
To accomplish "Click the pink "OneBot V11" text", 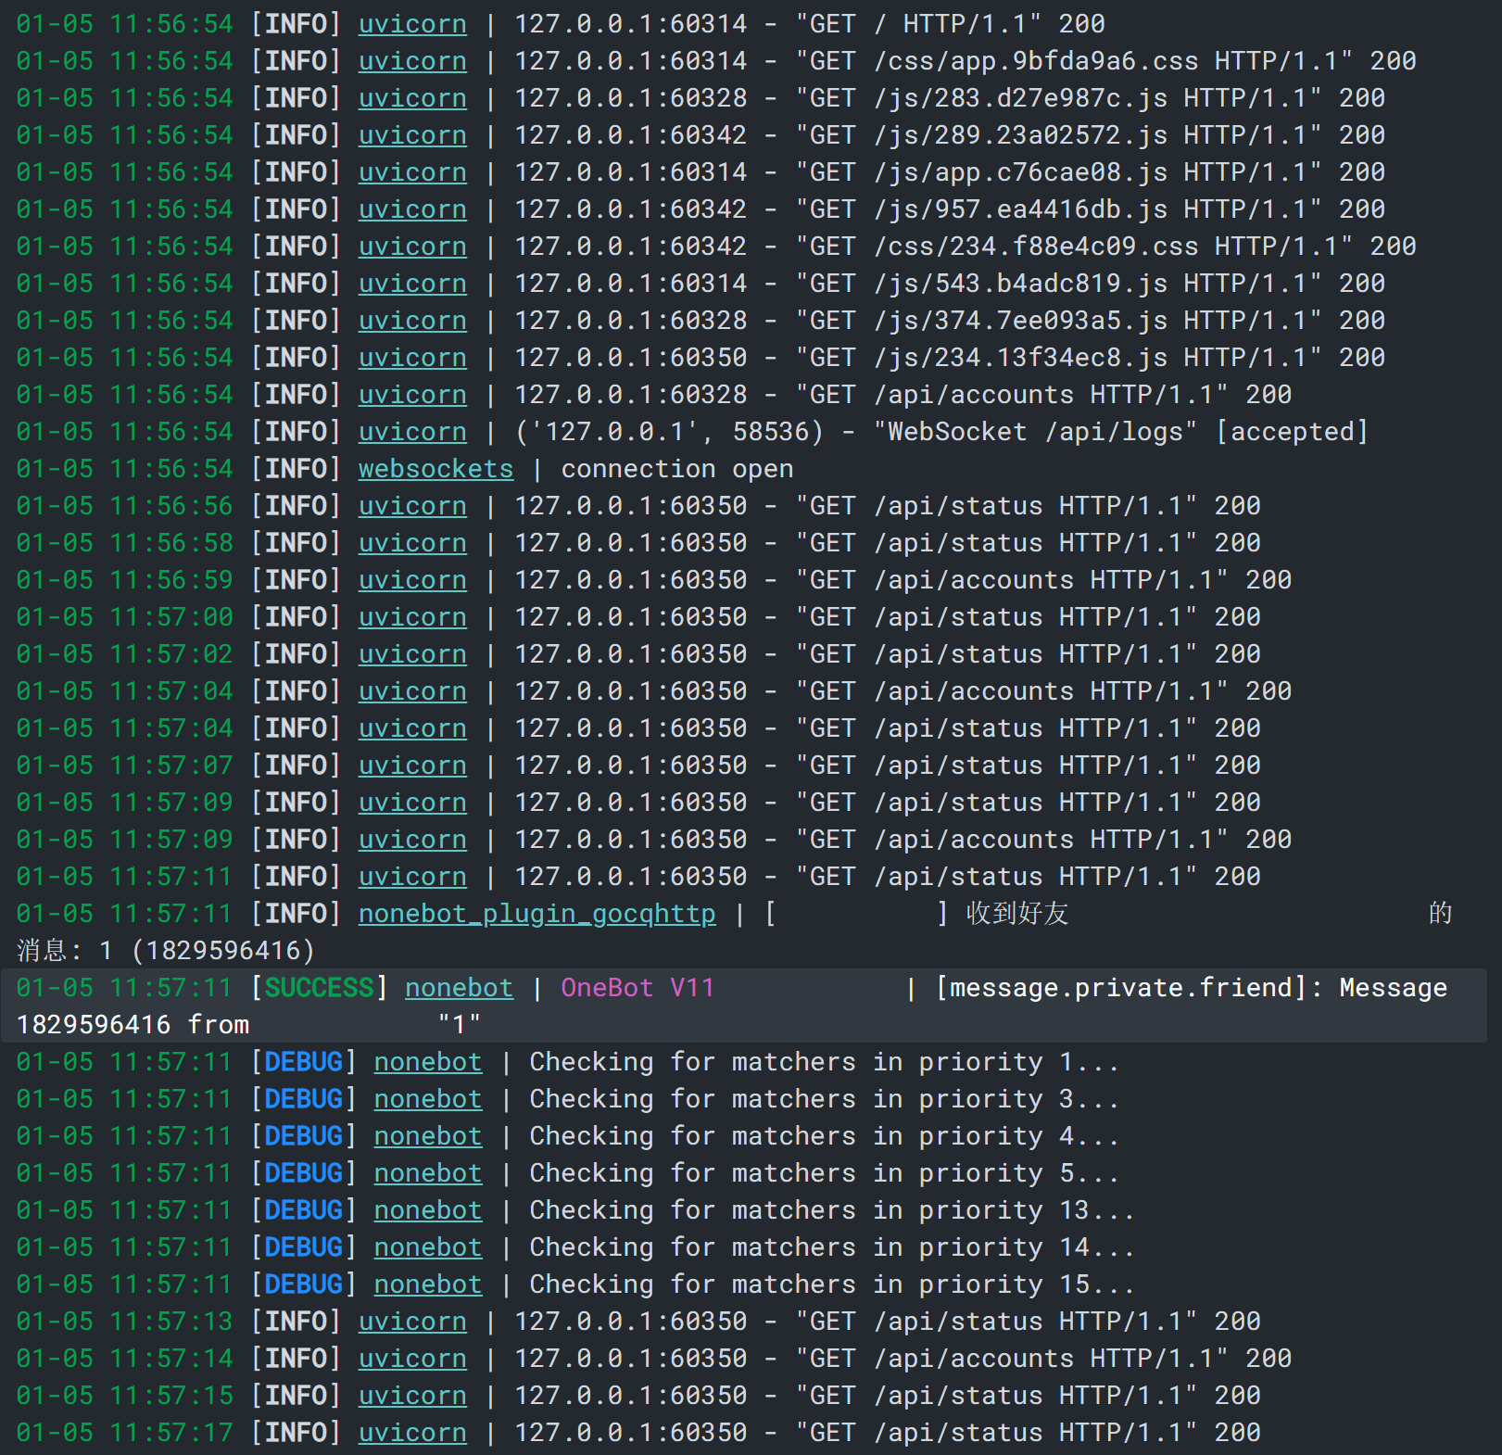I will (637, 988).
